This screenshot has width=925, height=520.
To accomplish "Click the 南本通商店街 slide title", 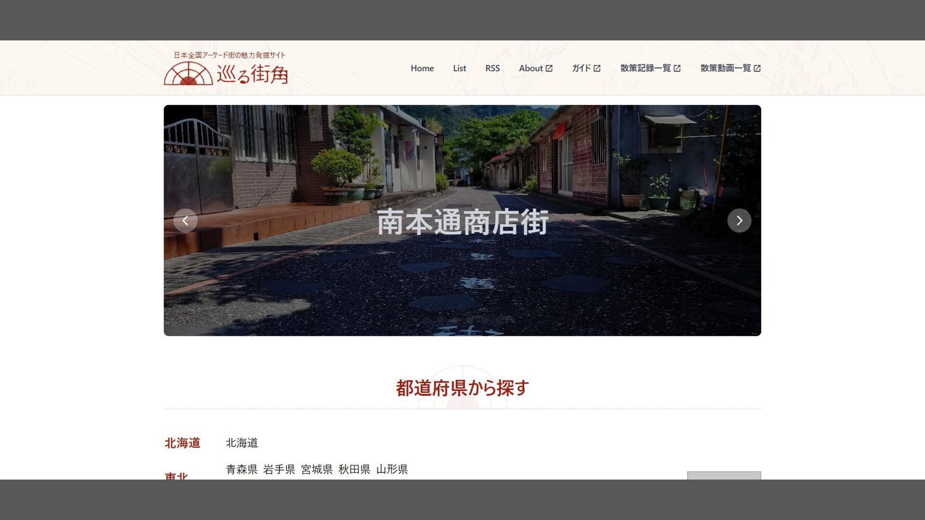I will [x=462, y=222].
